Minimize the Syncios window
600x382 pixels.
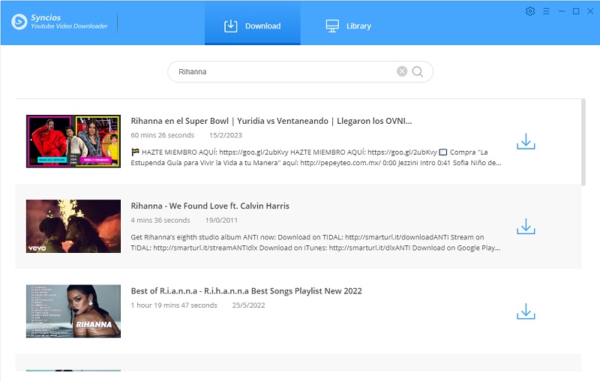tap(561, 11)
